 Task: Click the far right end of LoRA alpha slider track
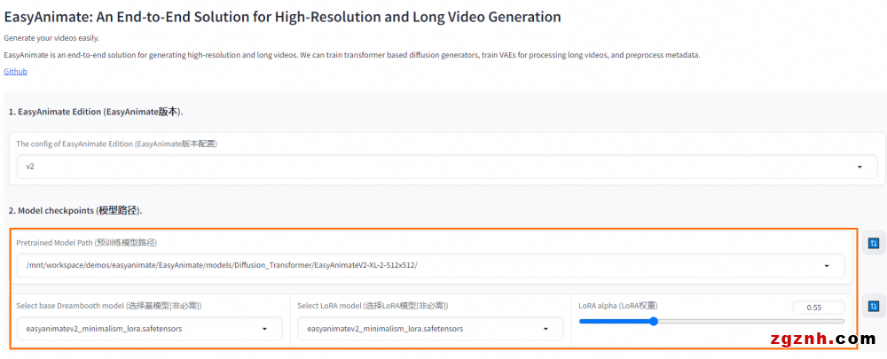[x=843, y=322]
